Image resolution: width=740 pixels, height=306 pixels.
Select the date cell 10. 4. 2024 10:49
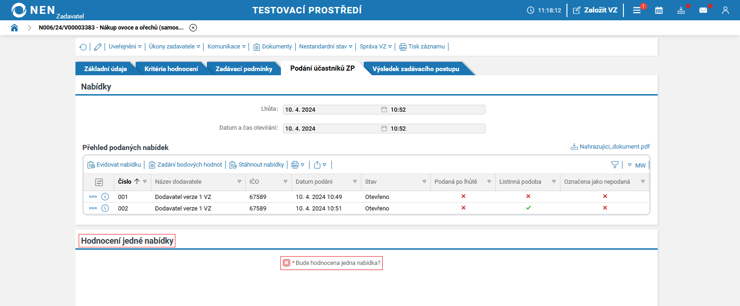point(319,197)
